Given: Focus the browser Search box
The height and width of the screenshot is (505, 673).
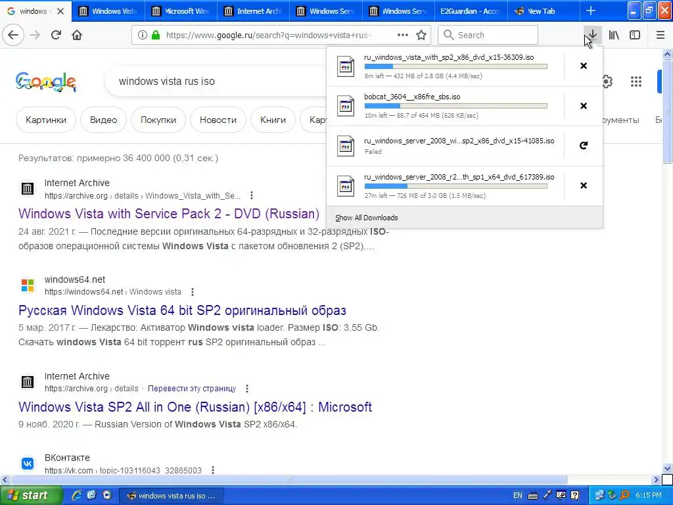Looking at the screenshot, I should (488, 35).
